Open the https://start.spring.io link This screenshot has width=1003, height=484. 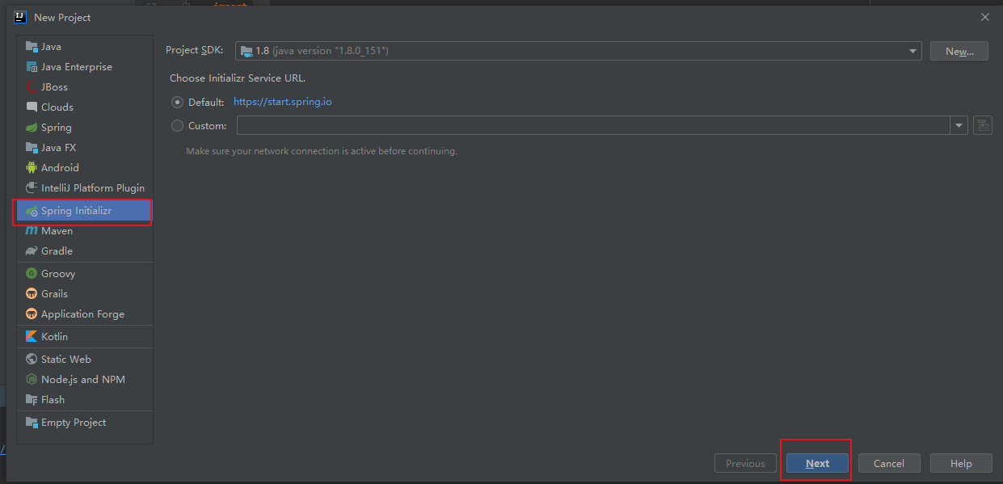(x=283, y=102)
